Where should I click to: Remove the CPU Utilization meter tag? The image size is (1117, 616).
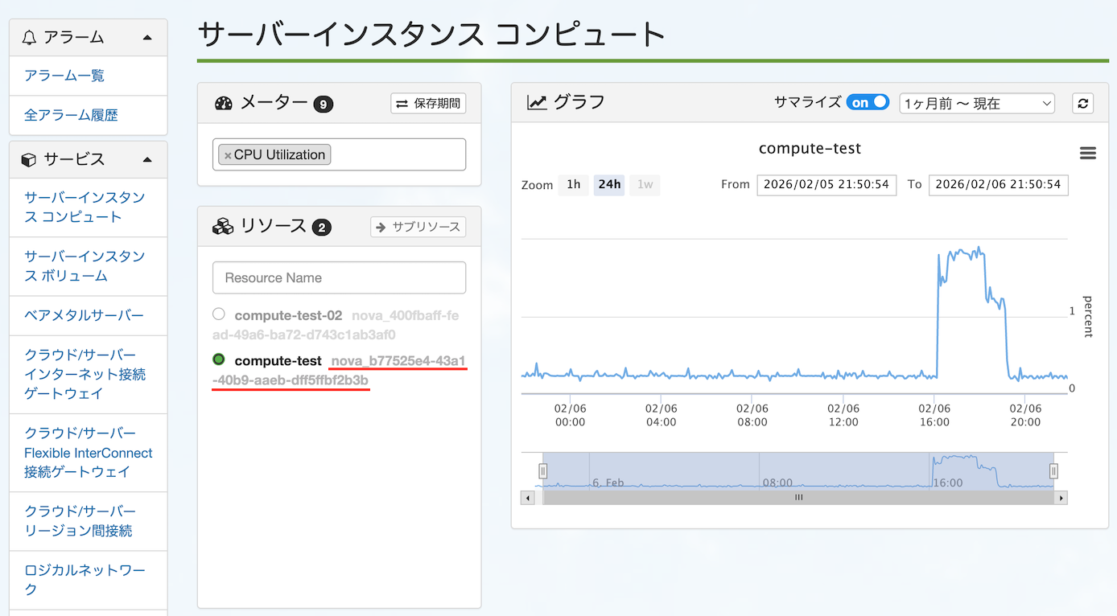[x=228, y=155]
